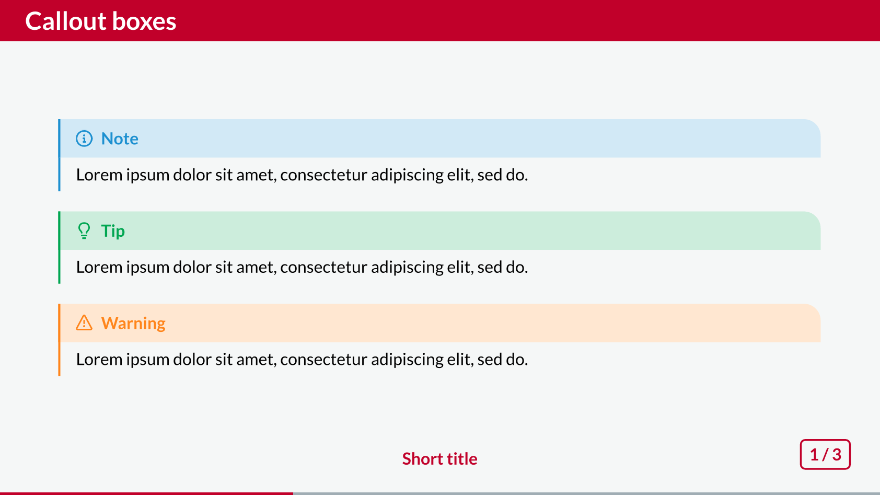Click the red progress bar segment
This screenshot has height=495, width=880.
[146, 493]
